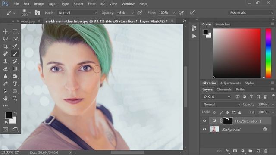The width and height of the screenshot is (276, 155).
Task: Create a new adjustment layer icon
Action: 242,151
